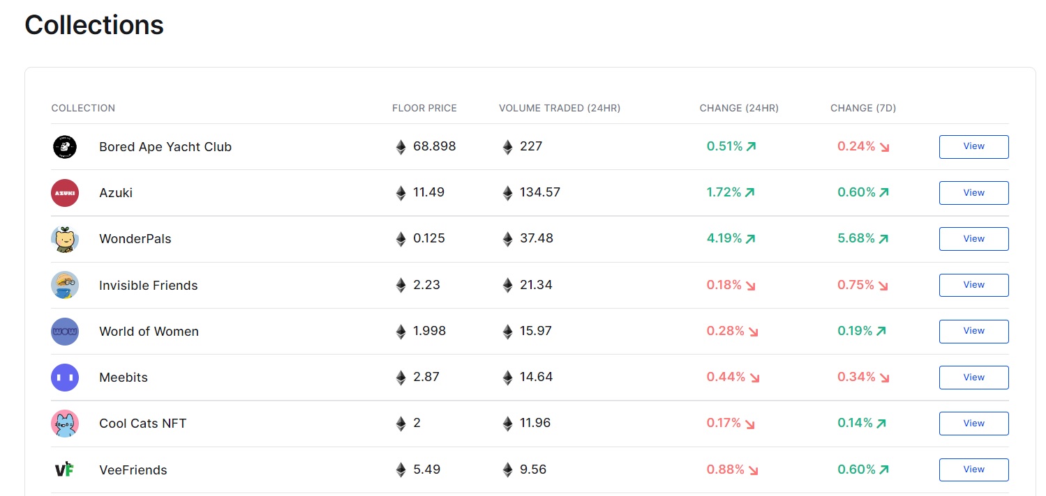
Task: Click the WonderPals avatar icon
Action: pyautogui.click(x=65, y=239)
